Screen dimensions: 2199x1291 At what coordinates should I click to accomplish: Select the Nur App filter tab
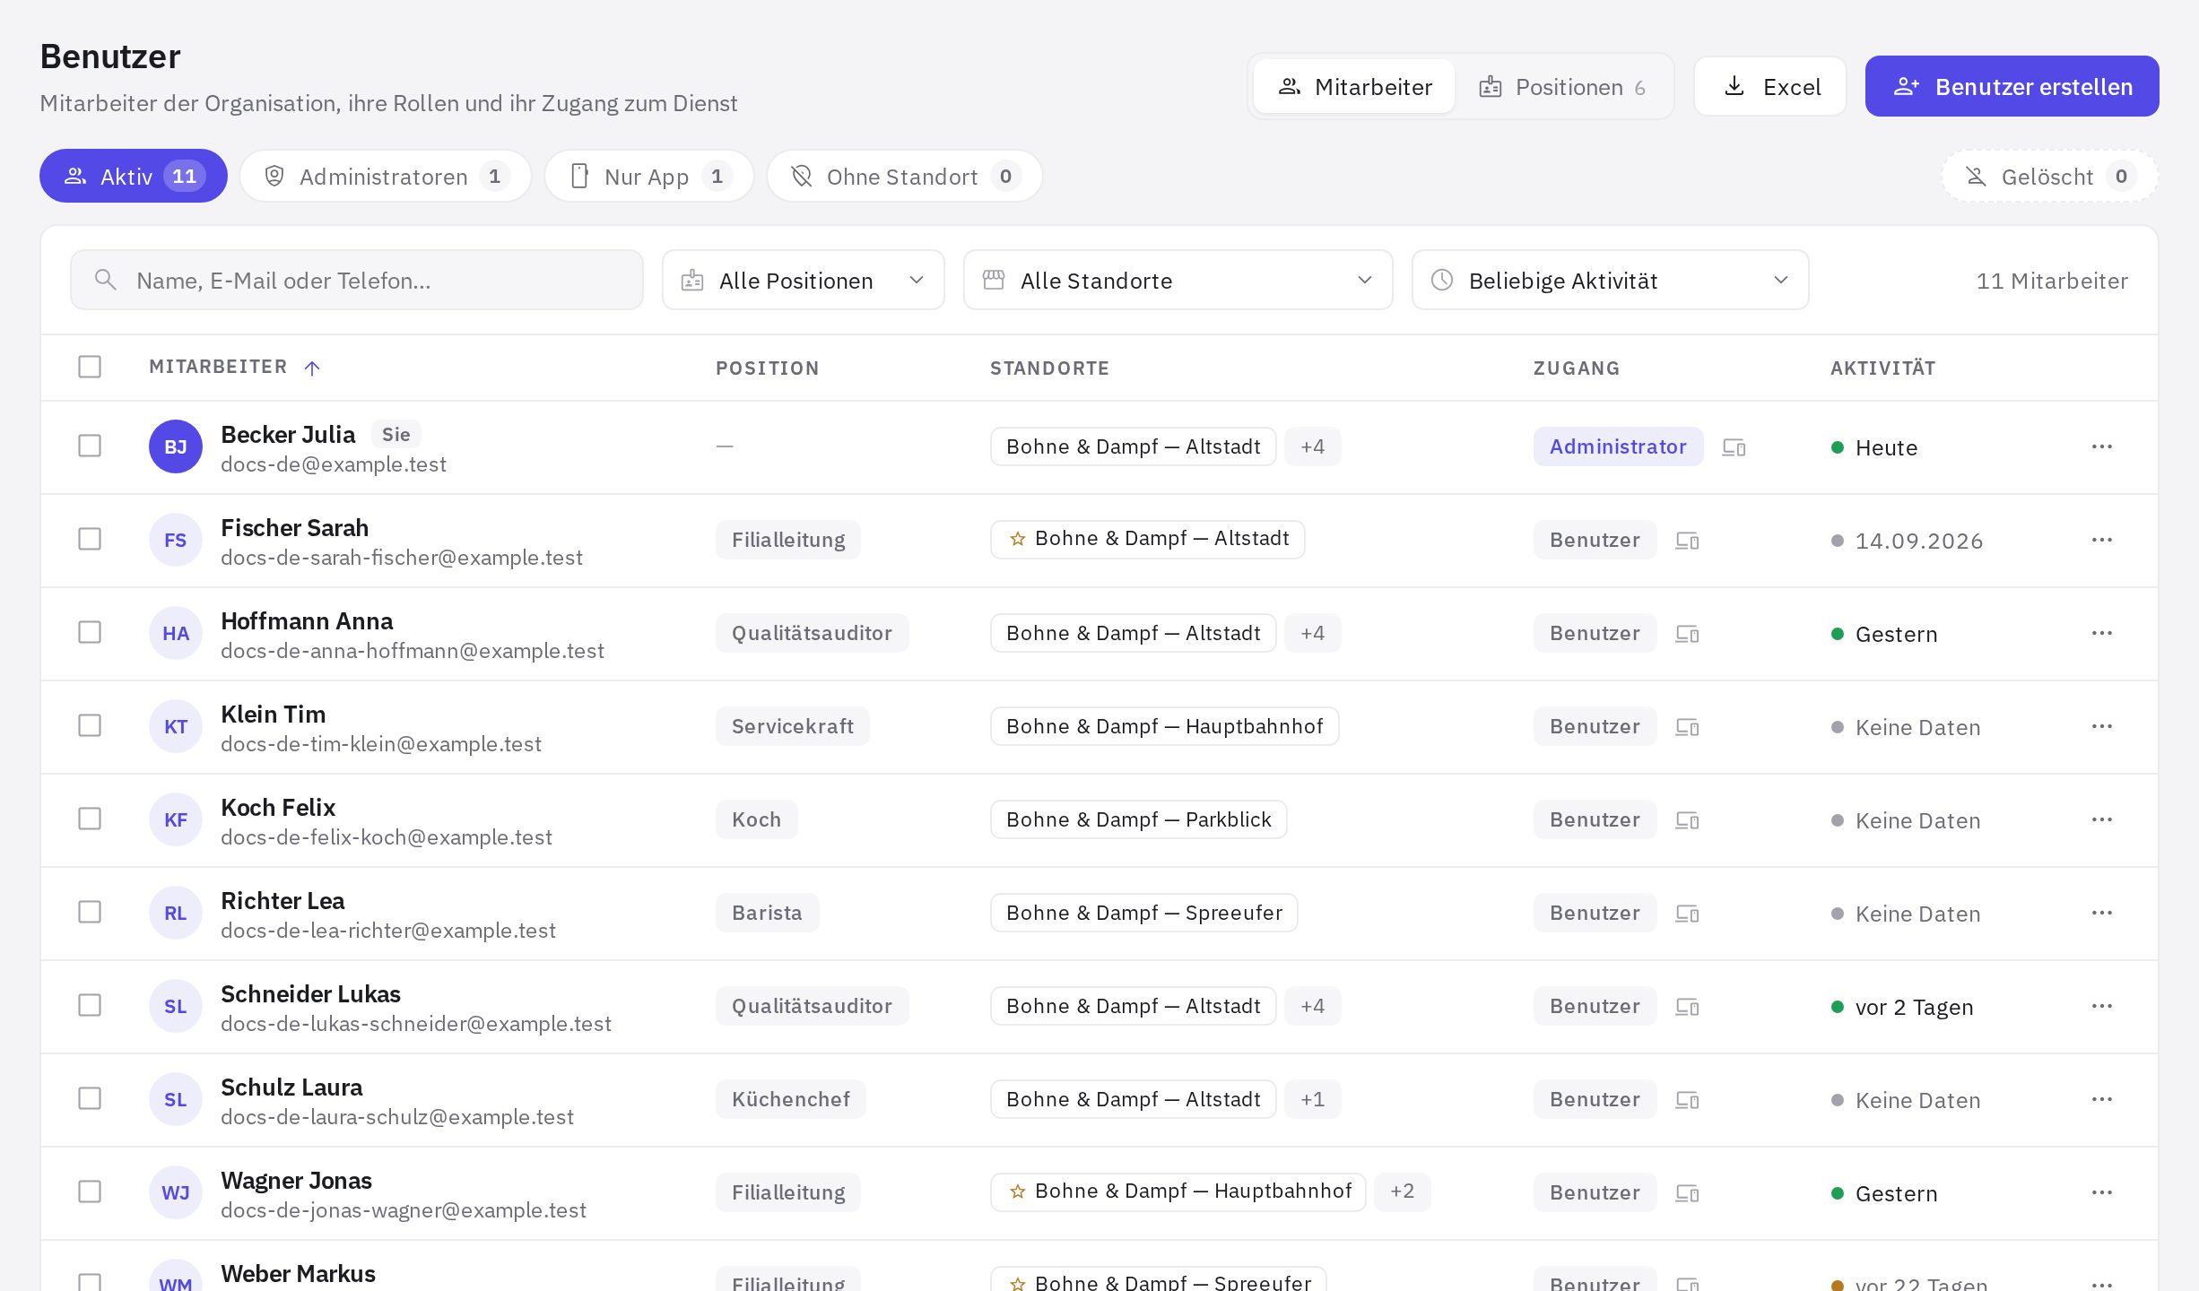[649, 177]
